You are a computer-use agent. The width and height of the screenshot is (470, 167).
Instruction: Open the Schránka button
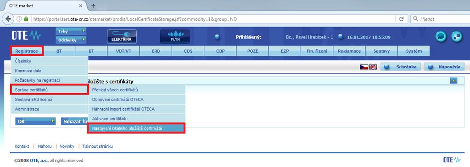tap(401, 67)
